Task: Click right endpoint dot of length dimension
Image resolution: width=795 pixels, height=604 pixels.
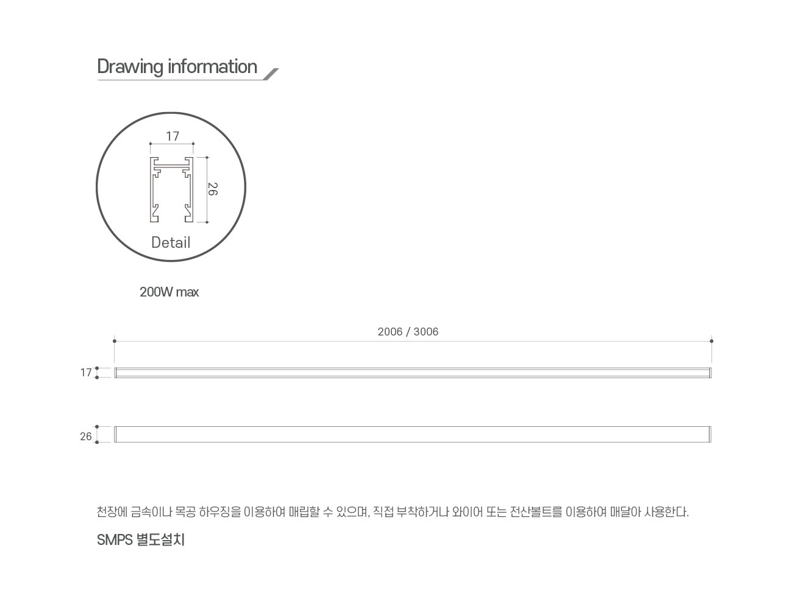Action: click(711, 341)
